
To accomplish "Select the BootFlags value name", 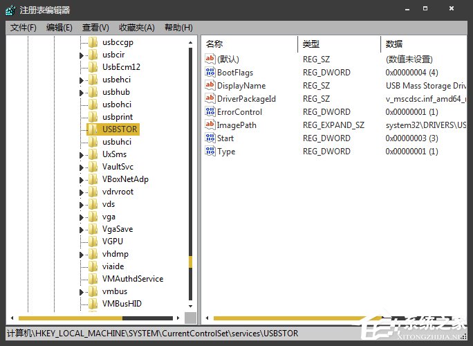I will pyautogui.click(x=235, y=73).
